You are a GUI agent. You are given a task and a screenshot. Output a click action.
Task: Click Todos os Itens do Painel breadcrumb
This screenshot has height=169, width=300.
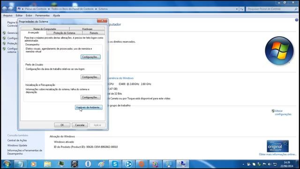pyautogui.click(x=73, y=9)
